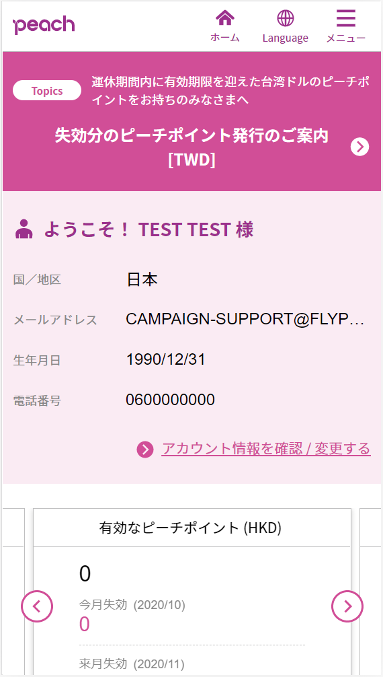Select 有効なピーチポイント (HKD) card header

point(192,528)
